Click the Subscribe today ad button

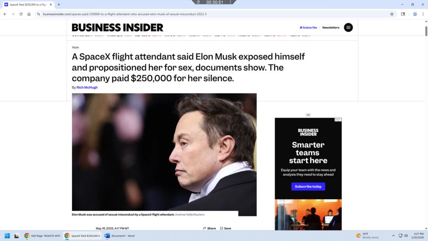click(308, 186)
